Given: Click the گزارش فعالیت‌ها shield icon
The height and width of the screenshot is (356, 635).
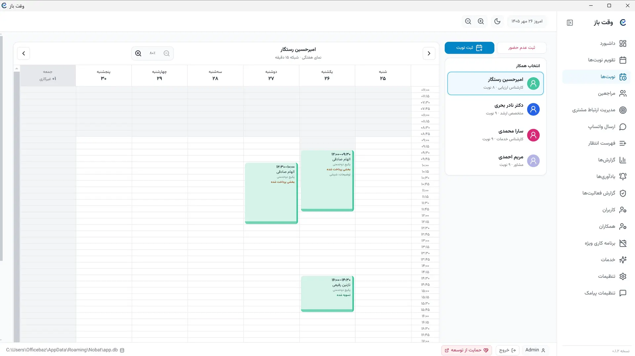Looking at the screenshot, I should point(623,193).
